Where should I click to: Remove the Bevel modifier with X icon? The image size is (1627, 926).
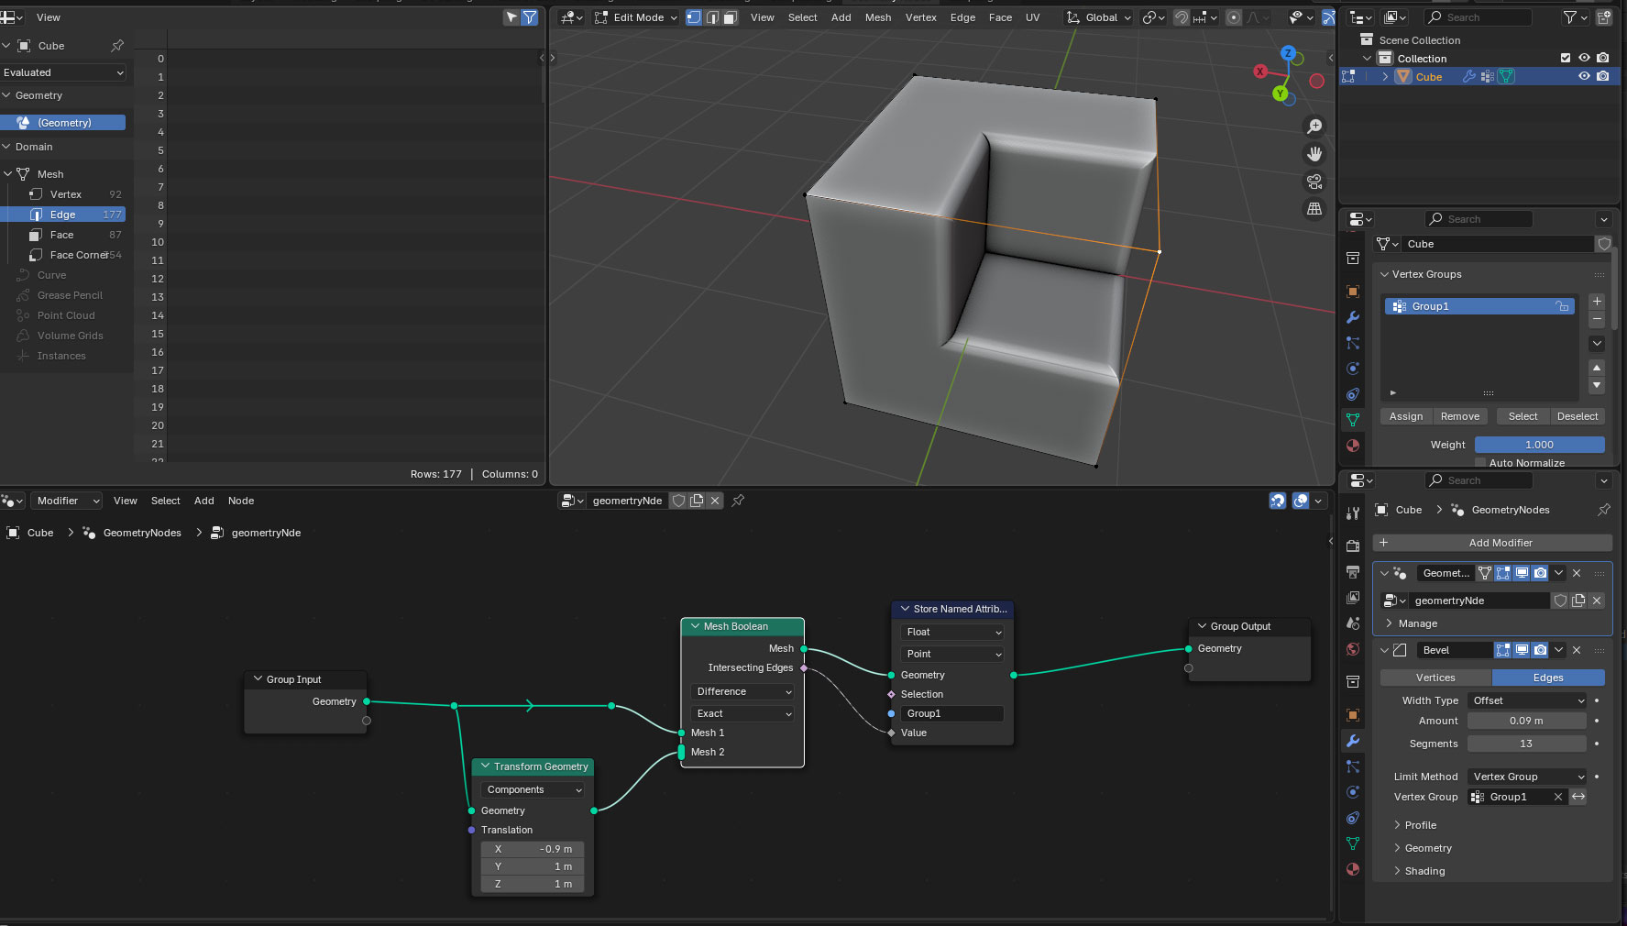(1577, 650)
